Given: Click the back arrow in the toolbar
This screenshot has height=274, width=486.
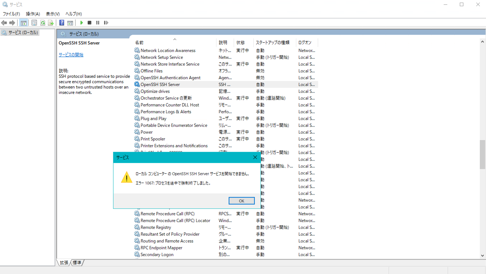Looking at the screenshot, I should pyautogui.click(x=4, y=23).
